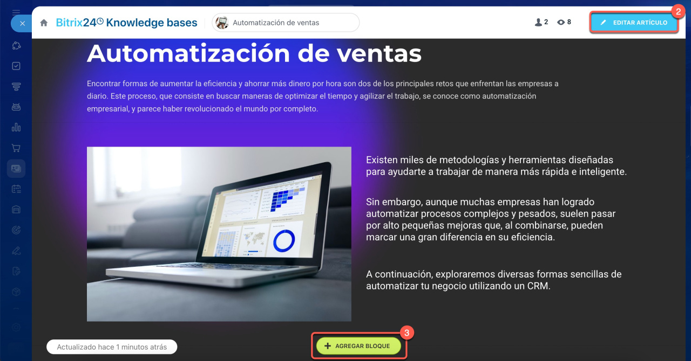Click the Bitrix24 Knowledge bases title

pos(126,23)
